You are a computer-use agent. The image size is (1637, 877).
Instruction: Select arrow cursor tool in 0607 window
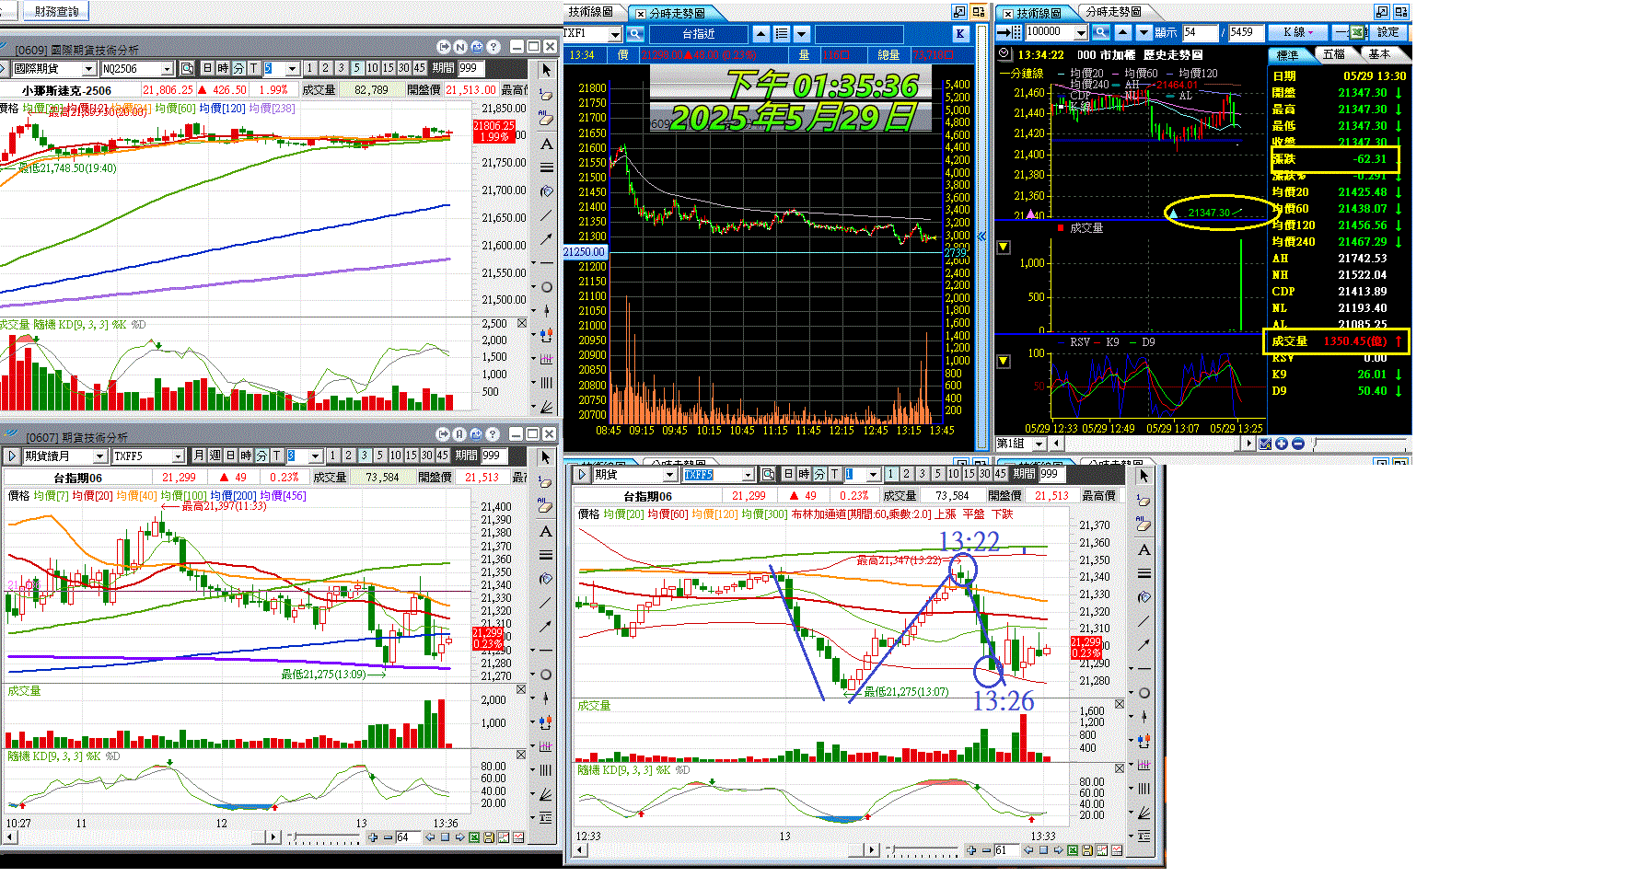[546, 457]
